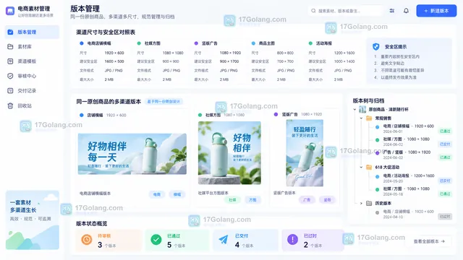Viewport: 463px width, 260px height.
Task: Open the 社媒方图 square bottle thumbnail
Action: [229, 152]
